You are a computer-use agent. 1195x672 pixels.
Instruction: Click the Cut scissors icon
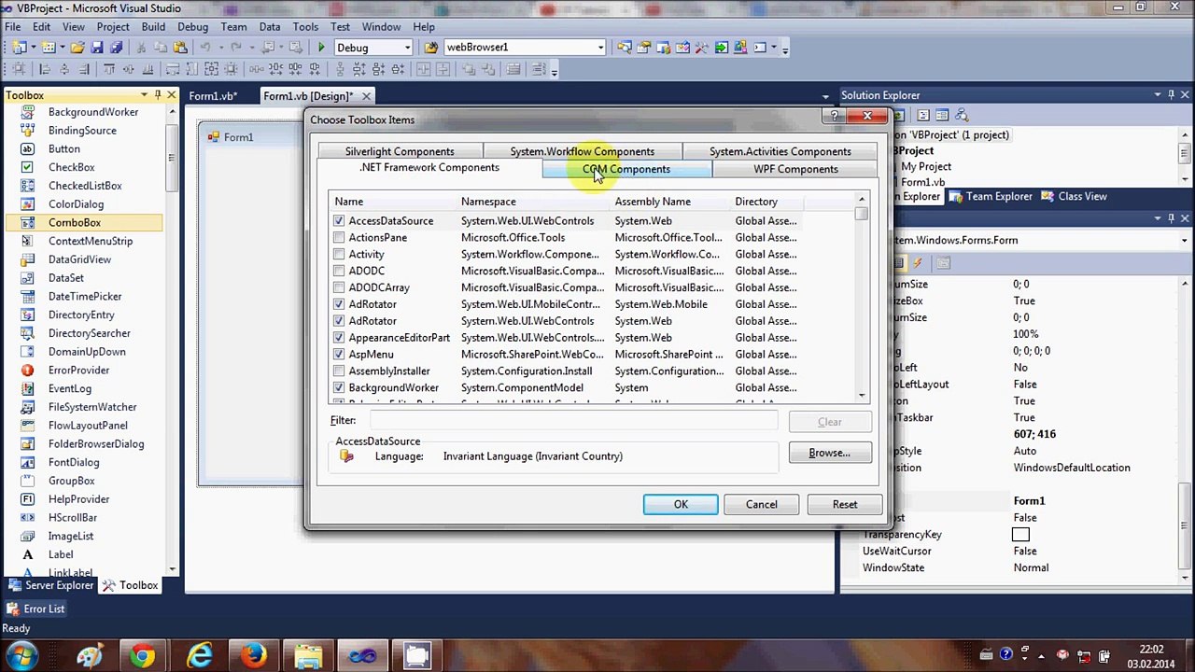point(141,47)
